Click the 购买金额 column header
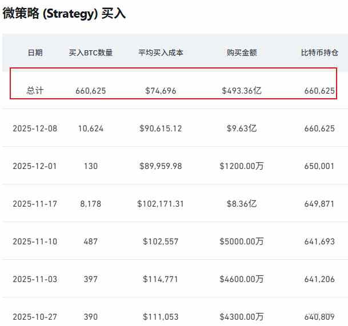 pos(242,53)
